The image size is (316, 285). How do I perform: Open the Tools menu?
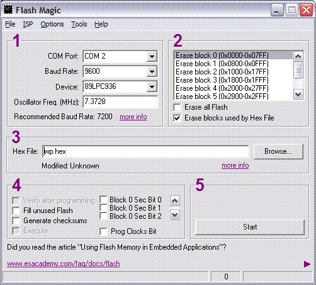click(79, 24)
